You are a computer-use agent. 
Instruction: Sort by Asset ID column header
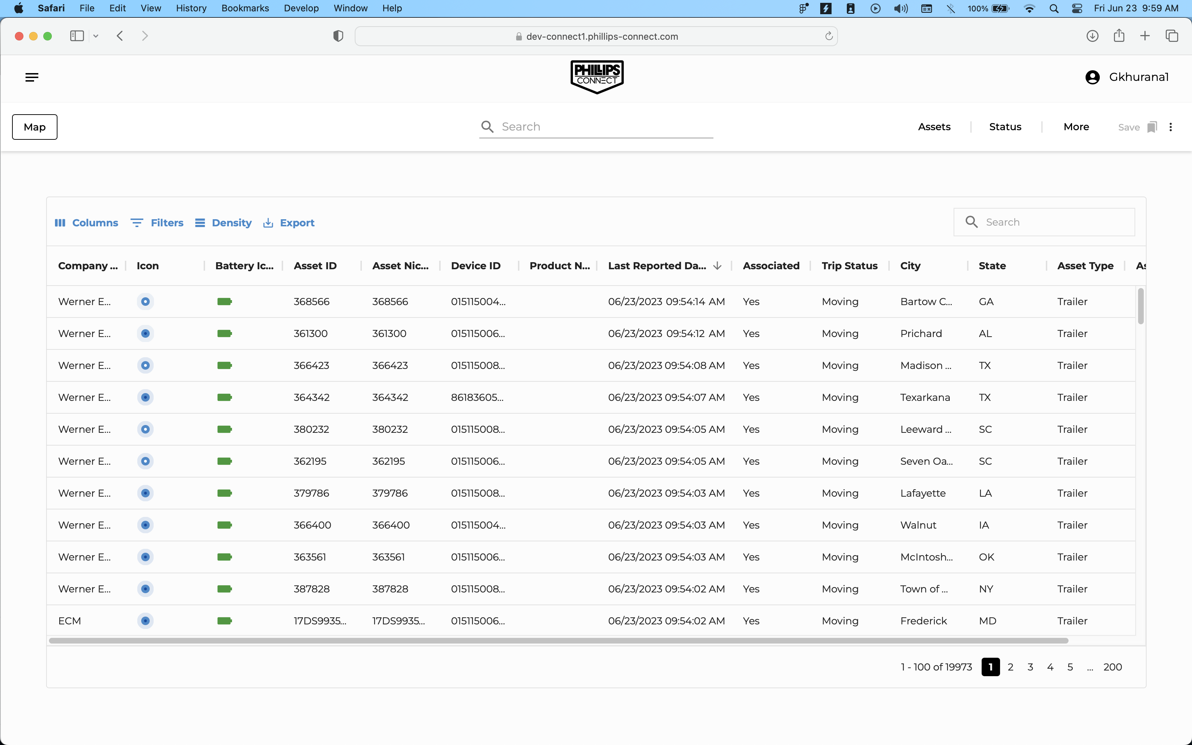315,266
